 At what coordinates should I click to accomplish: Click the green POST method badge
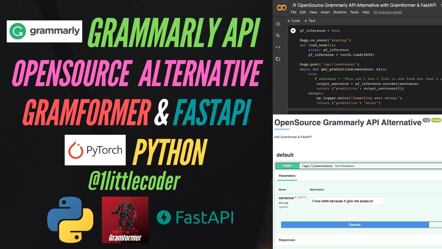coord(287,166)
